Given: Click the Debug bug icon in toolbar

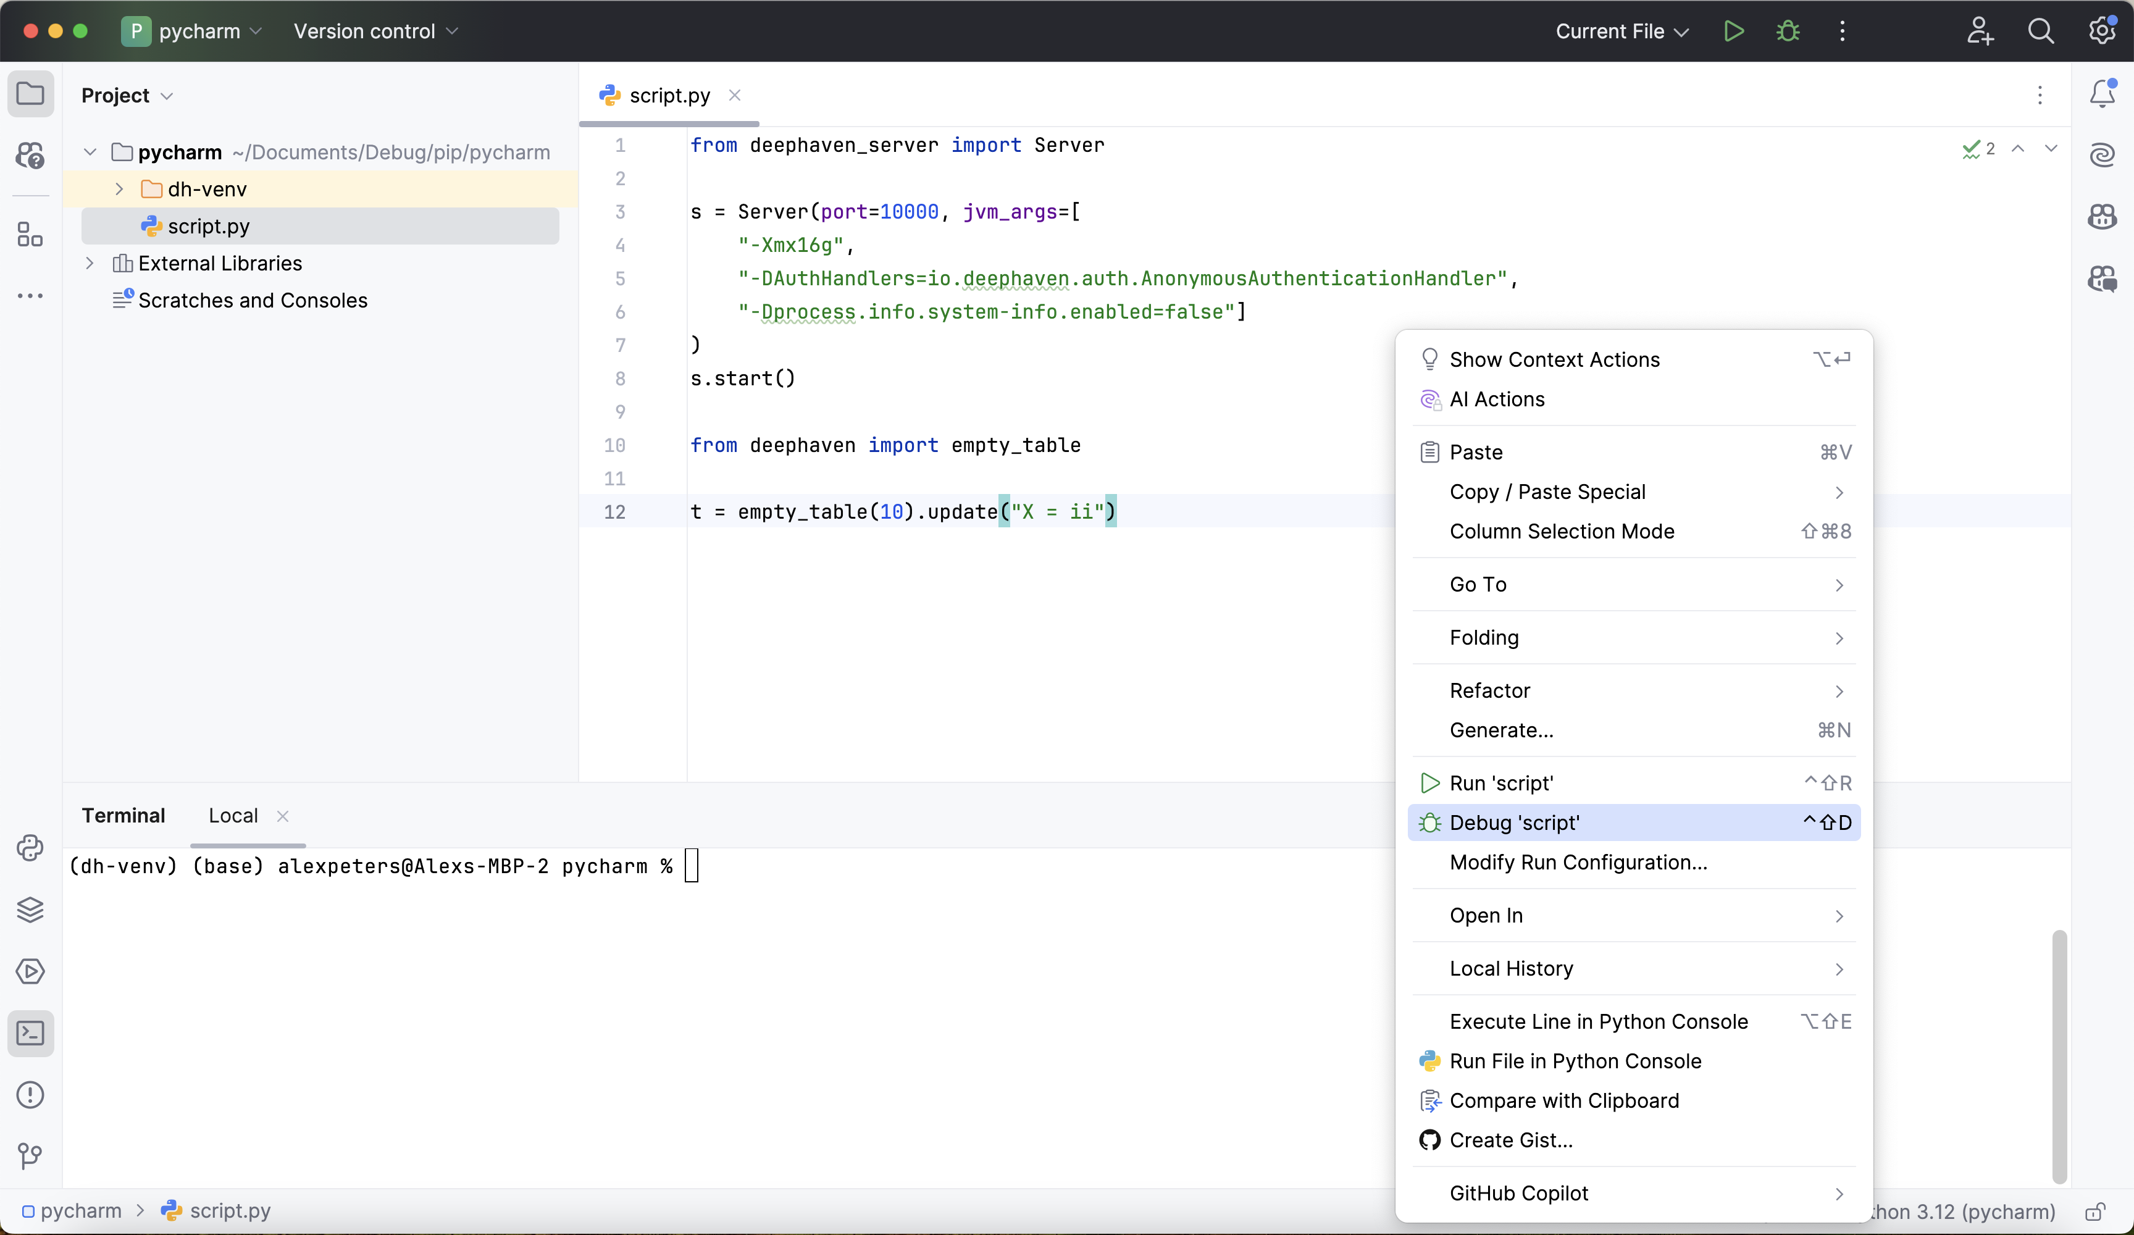Looking at the screenshot, I should (x=1788, y=31).
